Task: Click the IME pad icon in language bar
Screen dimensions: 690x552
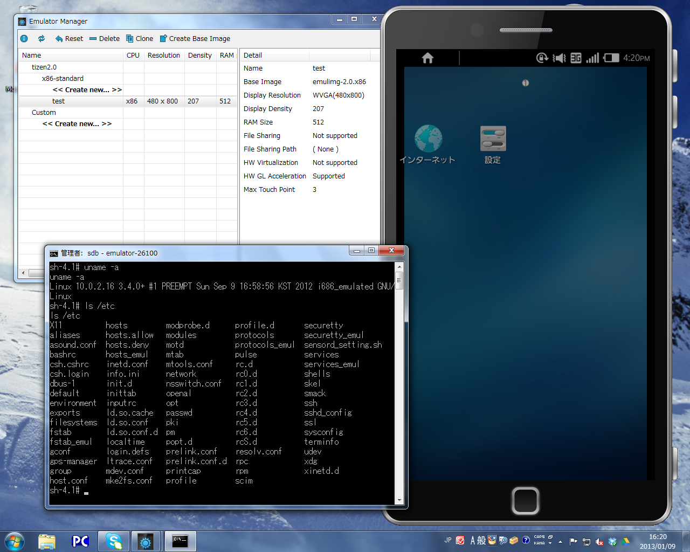Action: pyautogui.click(x=492, y=540)
